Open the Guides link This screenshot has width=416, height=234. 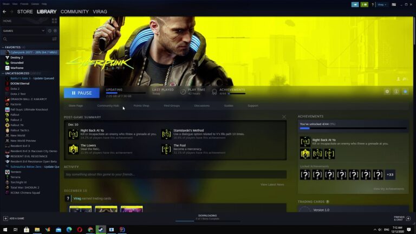point(229,106)
